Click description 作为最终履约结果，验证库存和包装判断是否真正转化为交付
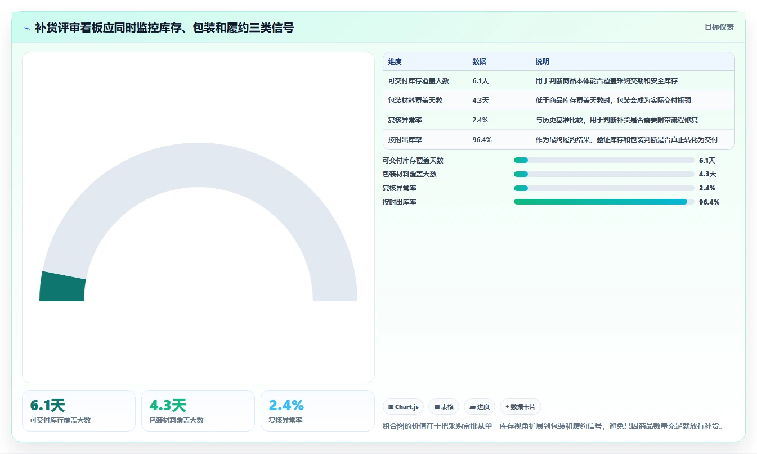The width and height of the screenshot is (757, 454). (626, 140)
